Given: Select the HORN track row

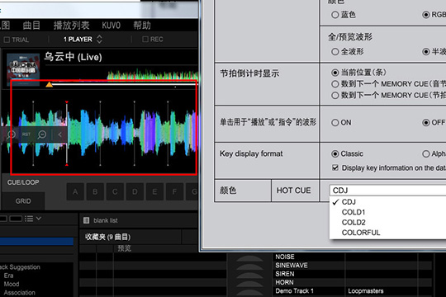Looking at the screenshot, I should coord(284,282).
